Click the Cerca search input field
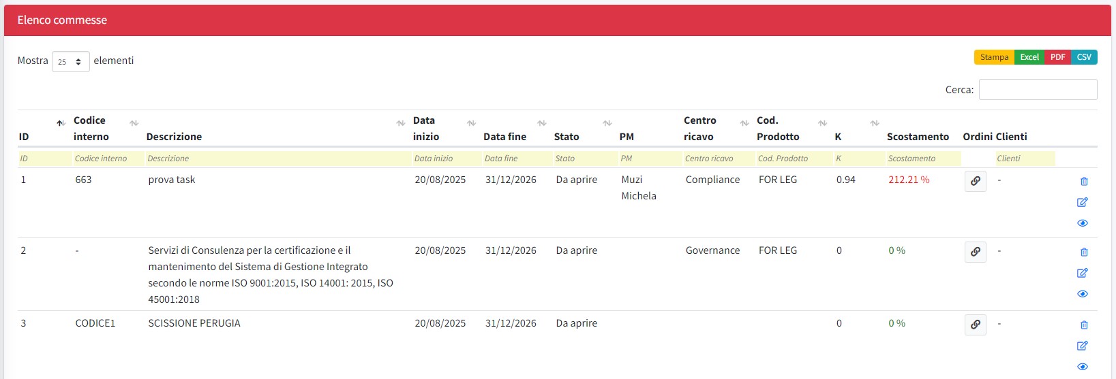1116x379 pixels. [x=1037, y=90]
